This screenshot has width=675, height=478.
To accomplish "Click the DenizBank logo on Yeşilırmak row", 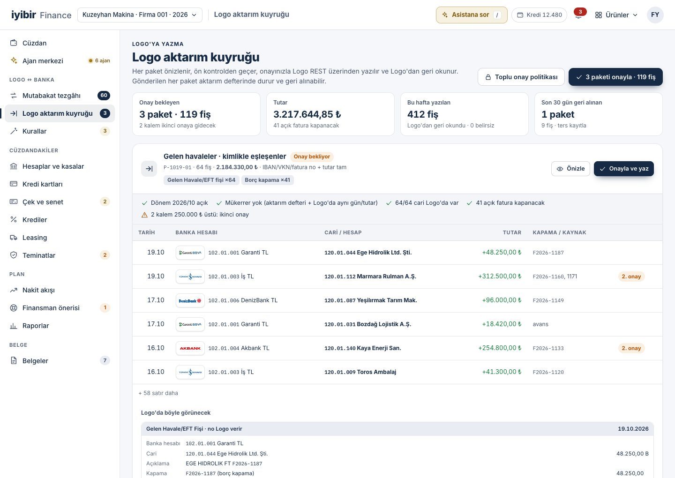I will coord(190,300).
